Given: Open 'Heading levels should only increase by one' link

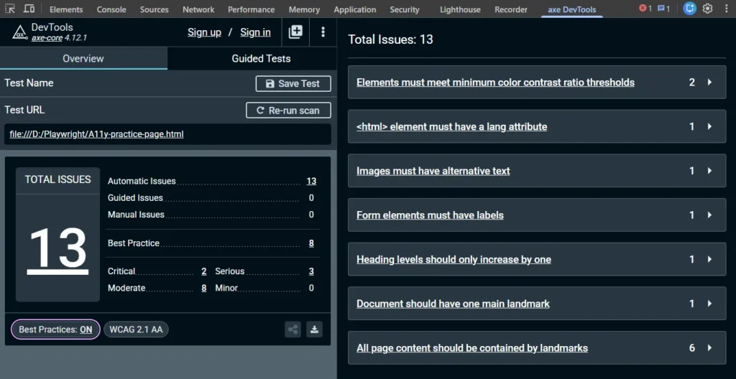Looking at the screenshot, I should (x=454, y=259).
